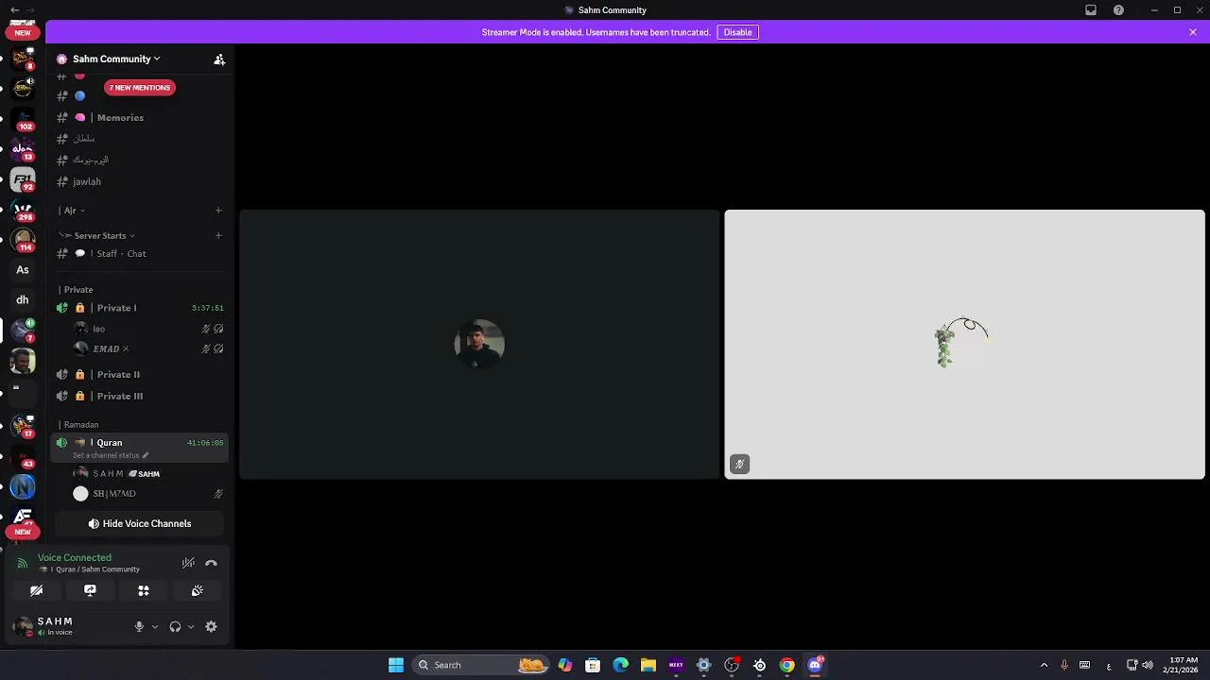This screenshot has width=1210, height=680.
Task: Open the Sahm Community server dropdown
Action: pos(115,59)
